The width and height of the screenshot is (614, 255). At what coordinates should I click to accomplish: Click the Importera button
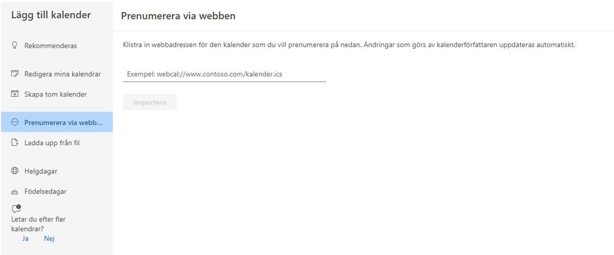click(x=150, y=102)
